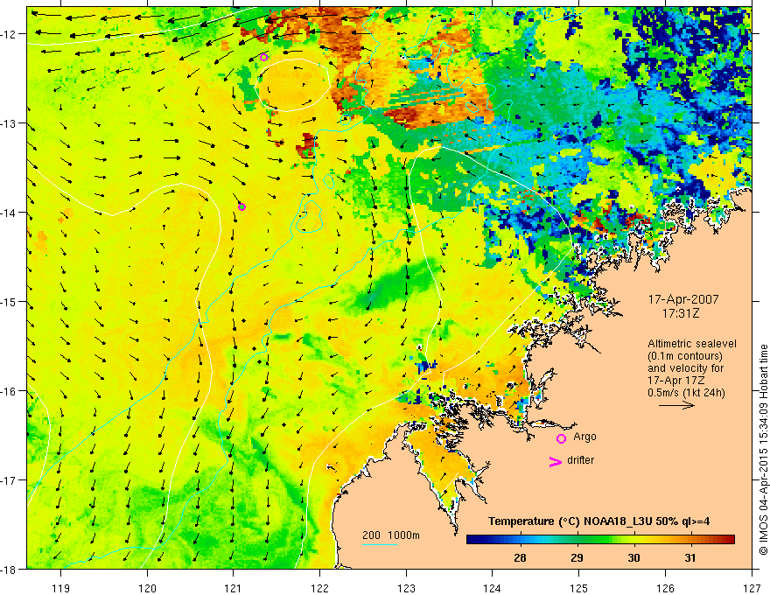Click the Argo magenta circle legend symbol

click(x=561, y=438)
